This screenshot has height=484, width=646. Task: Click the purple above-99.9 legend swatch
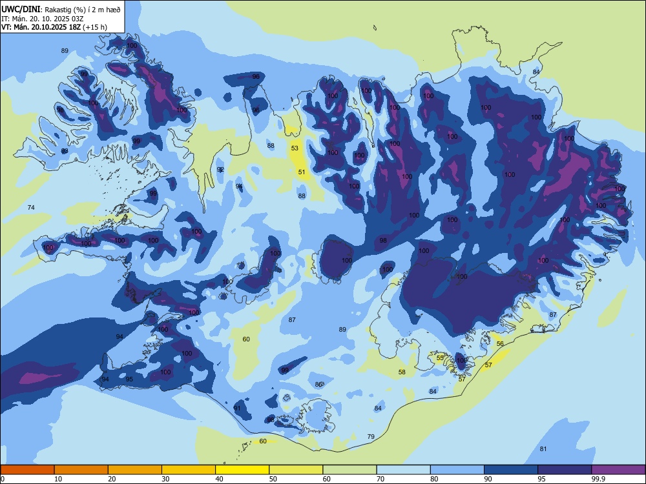(618, 470)
